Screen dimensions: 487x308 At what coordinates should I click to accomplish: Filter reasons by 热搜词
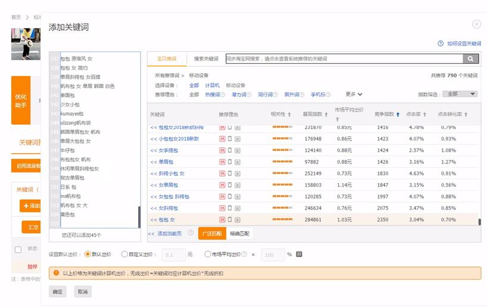pos(212,95)
